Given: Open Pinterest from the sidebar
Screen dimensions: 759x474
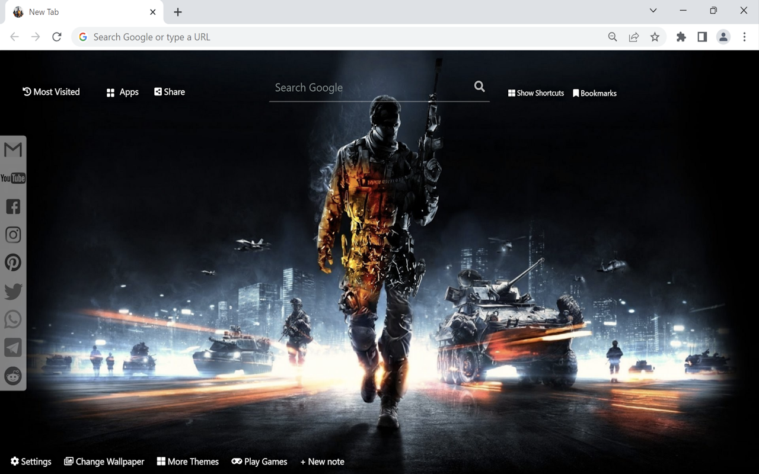Looking at the screenshot, I should (x=13, y=262).
